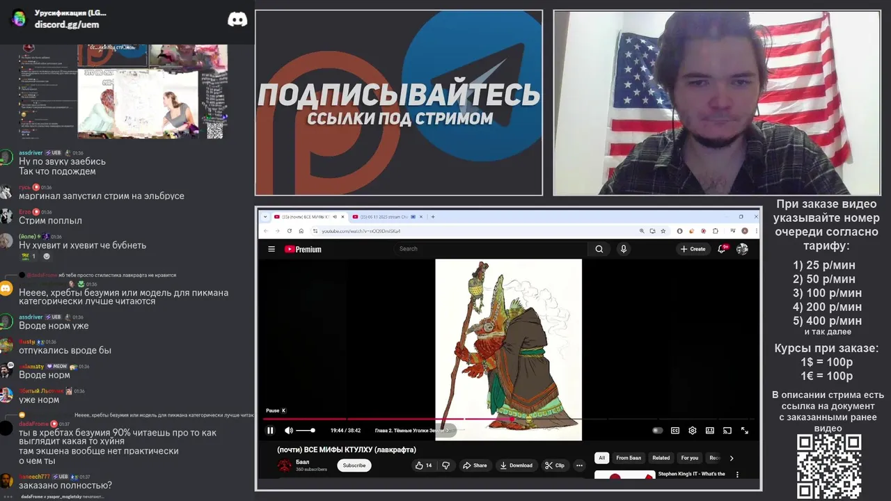The height and width of the screenshot is (501, 891).
Task: Reload the YouTube page
Action: pos(290,231)
